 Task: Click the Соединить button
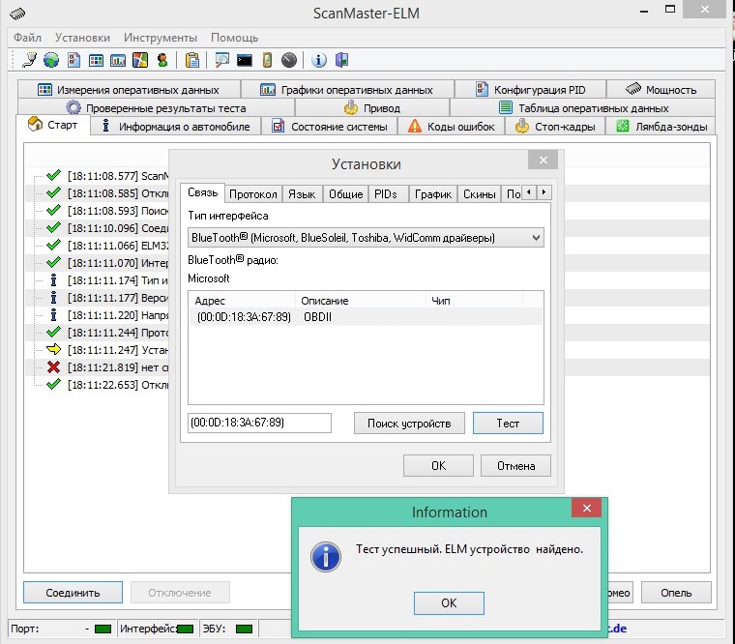[73, 593]
